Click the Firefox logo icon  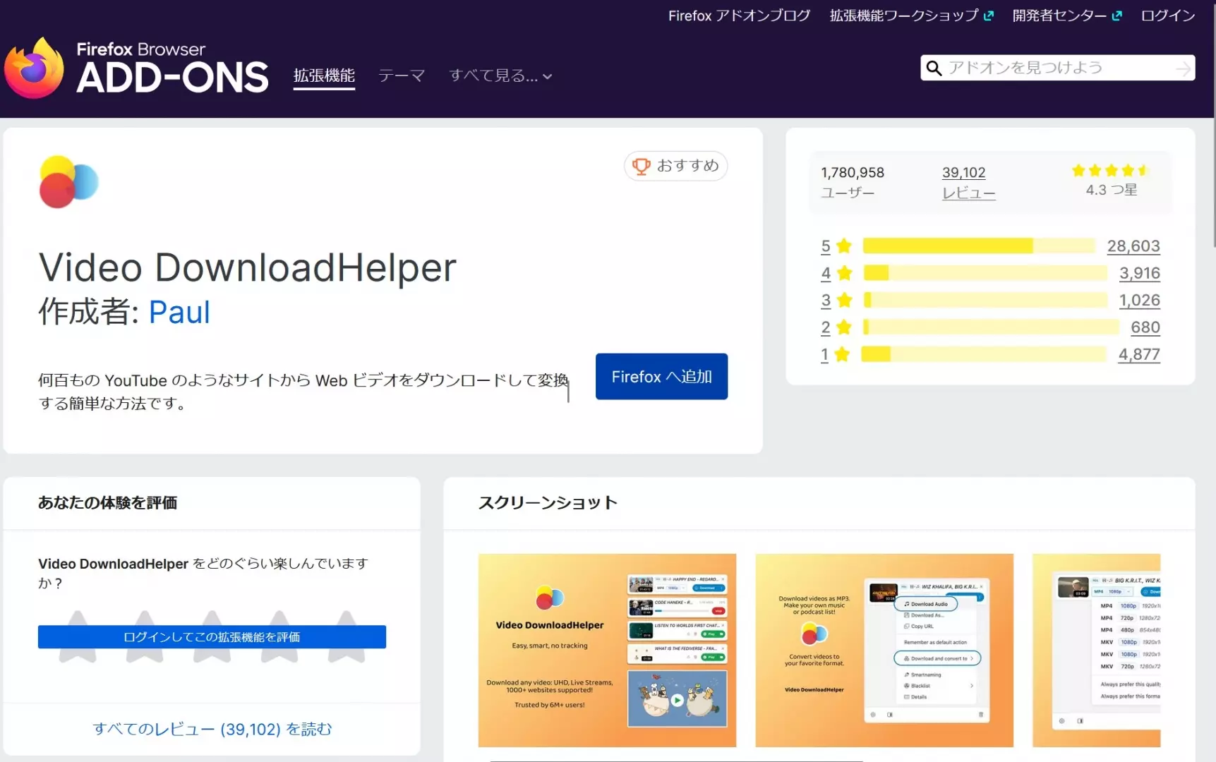tap(34, 68)
